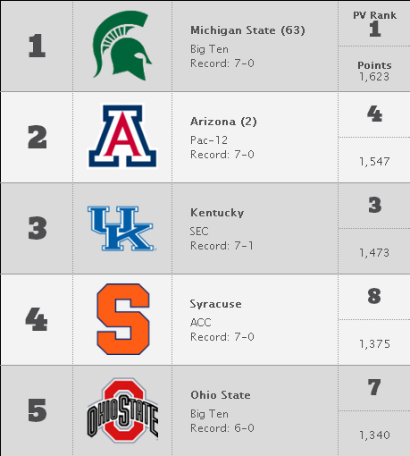Click Syracuse previous rank 8
The width and height of the screenshot is (410, 456).
click(x=374, y=296)
